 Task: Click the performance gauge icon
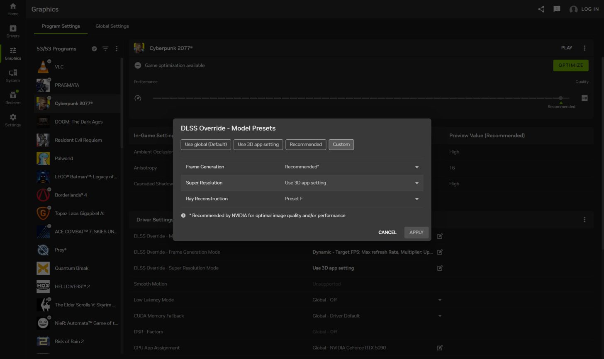[x=138, y=98]
